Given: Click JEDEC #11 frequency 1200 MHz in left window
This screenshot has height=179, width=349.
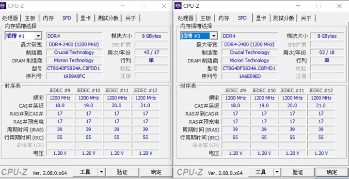Looking at the screenshot, I should click(x=117, y=98).
